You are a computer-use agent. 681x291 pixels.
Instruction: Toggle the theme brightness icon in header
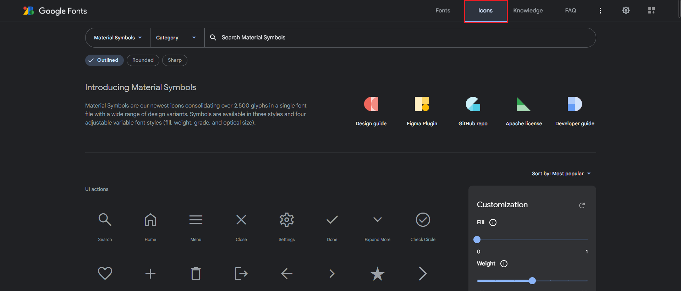(x=626, y=11)
